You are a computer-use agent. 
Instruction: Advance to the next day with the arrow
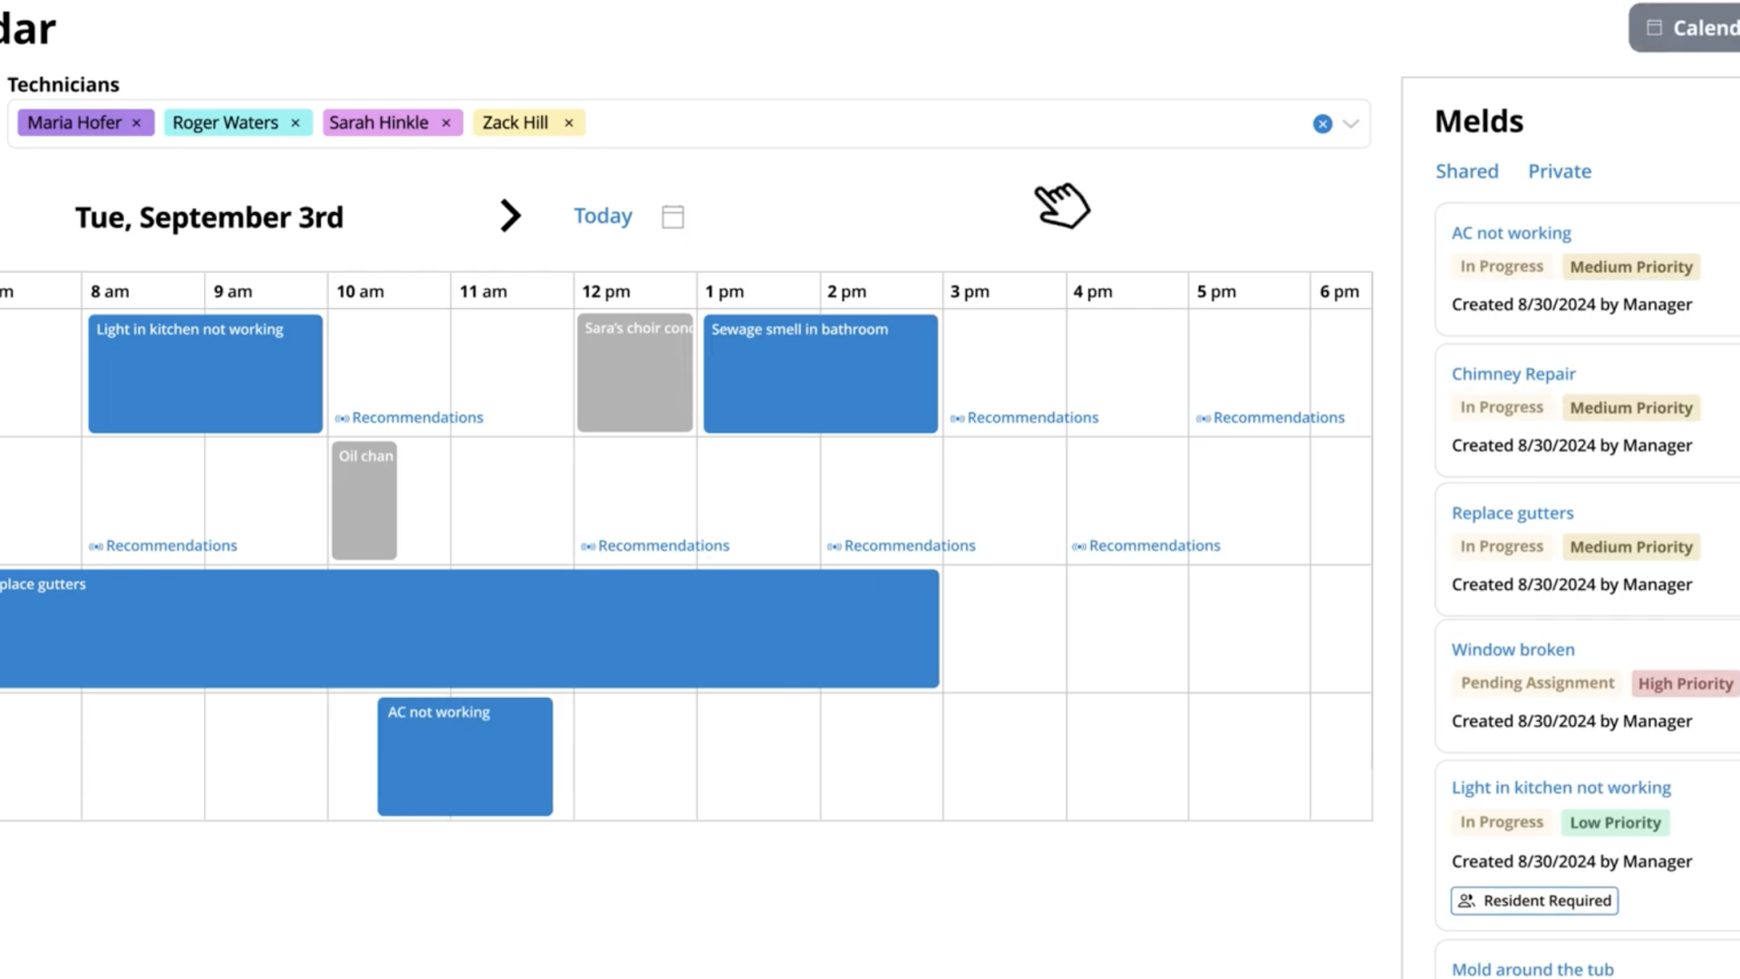pos(510,216)
